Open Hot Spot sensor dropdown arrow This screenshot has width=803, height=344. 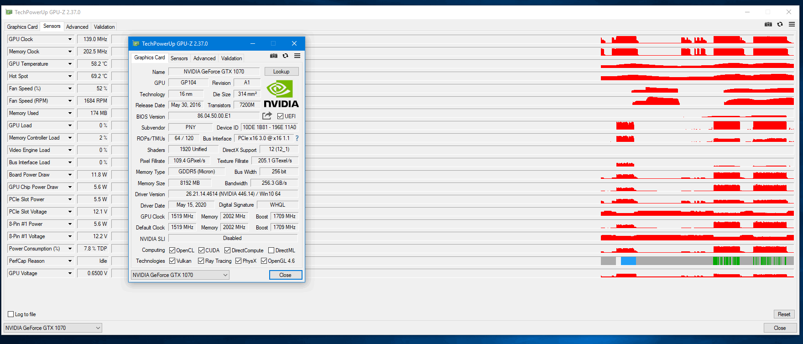point(70,76)
